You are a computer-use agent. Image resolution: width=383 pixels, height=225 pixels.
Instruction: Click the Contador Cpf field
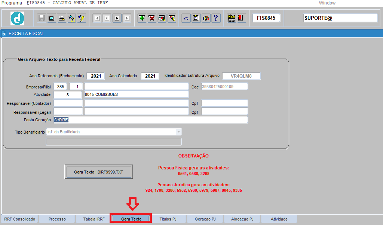point(225,103)
